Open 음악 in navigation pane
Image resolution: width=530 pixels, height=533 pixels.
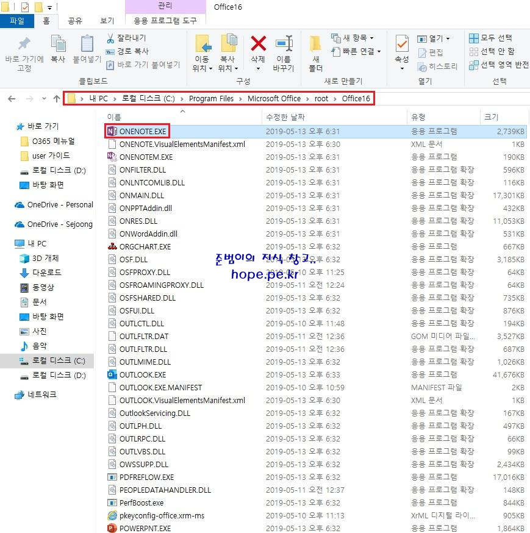pyautogui.click(x=39, y=346)
